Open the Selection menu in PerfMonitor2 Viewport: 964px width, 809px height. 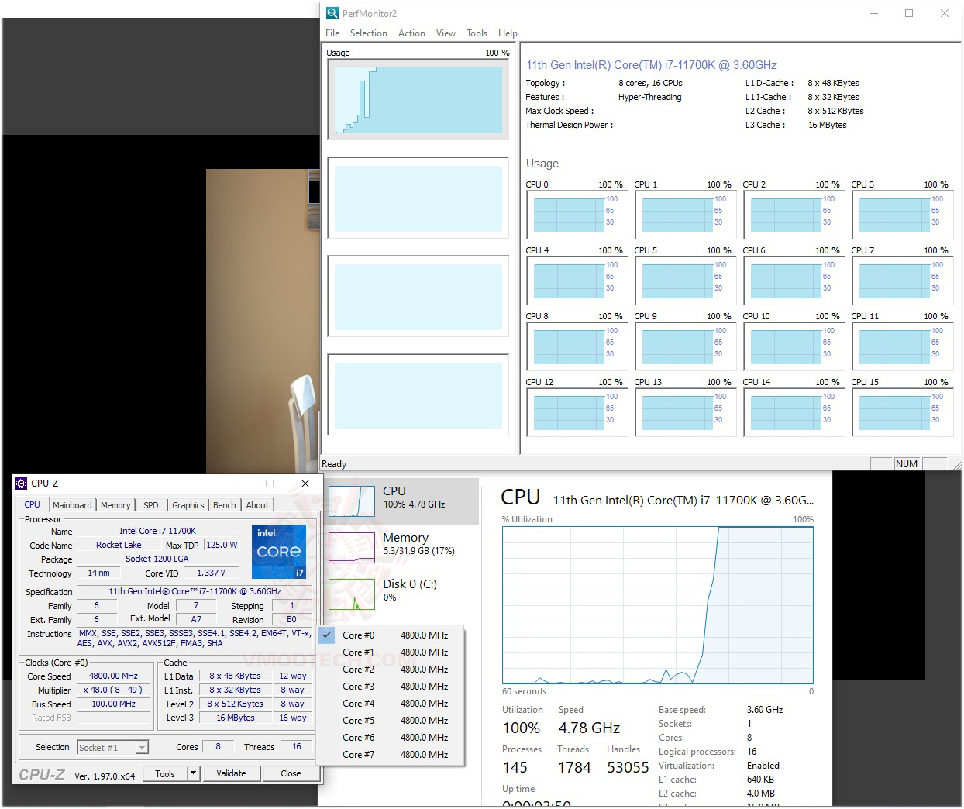click(x=368, y=33)
